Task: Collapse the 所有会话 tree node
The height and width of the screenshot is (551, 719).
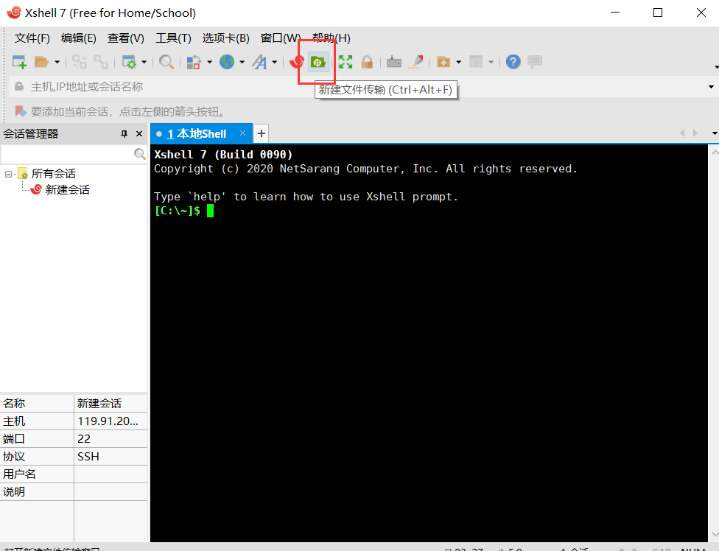Action: click(8, 174)
